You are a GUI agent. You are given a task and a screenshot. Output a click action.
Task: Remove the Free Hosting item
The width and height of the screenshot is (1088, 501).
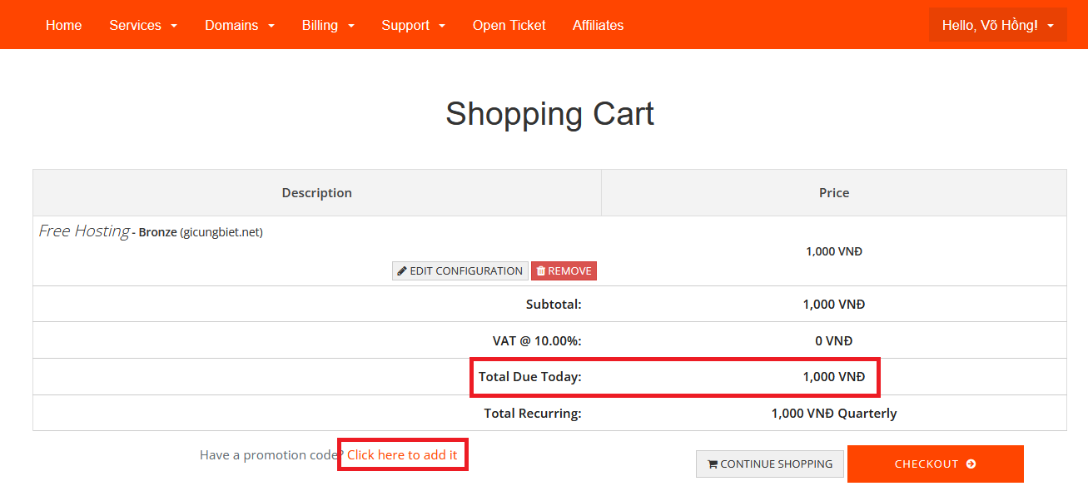tap(564, 271)
